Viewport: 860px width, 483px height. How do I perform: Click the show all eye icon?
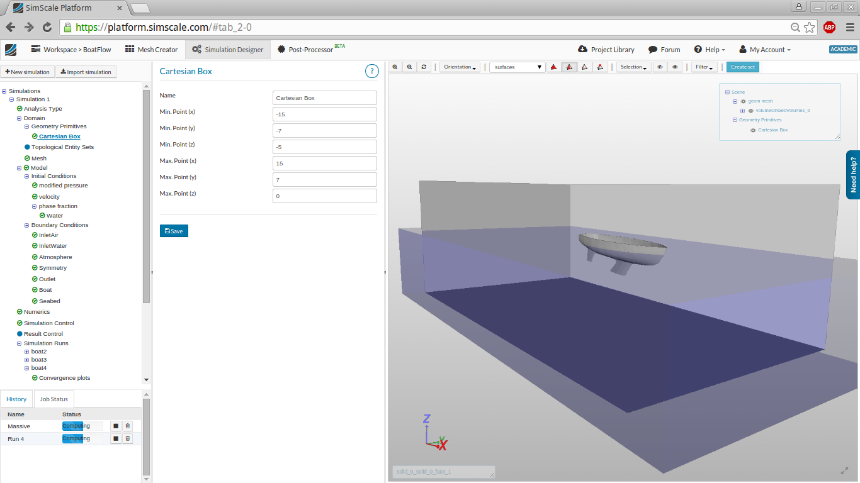click(x=675, y=67)
